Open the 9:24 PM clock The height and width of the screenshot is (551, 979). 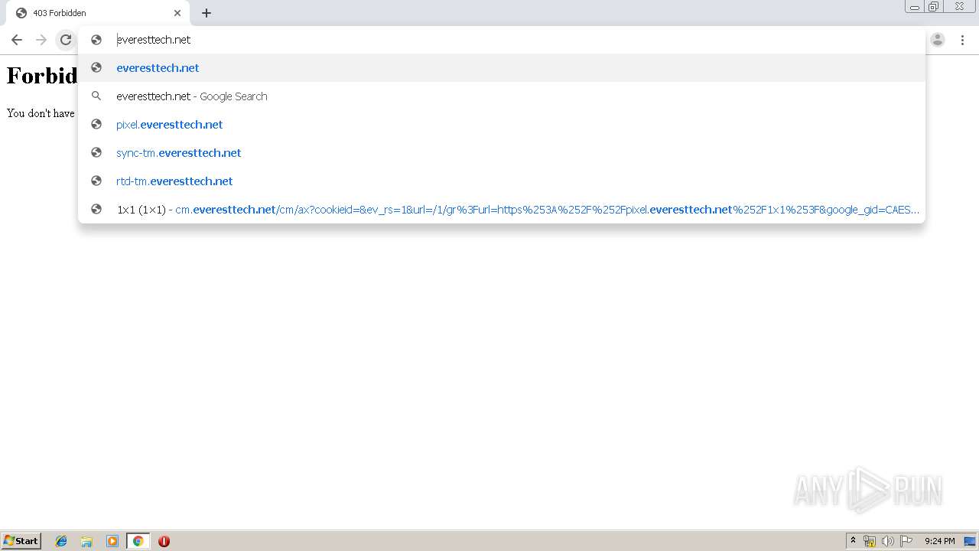(x=939, y=541)
